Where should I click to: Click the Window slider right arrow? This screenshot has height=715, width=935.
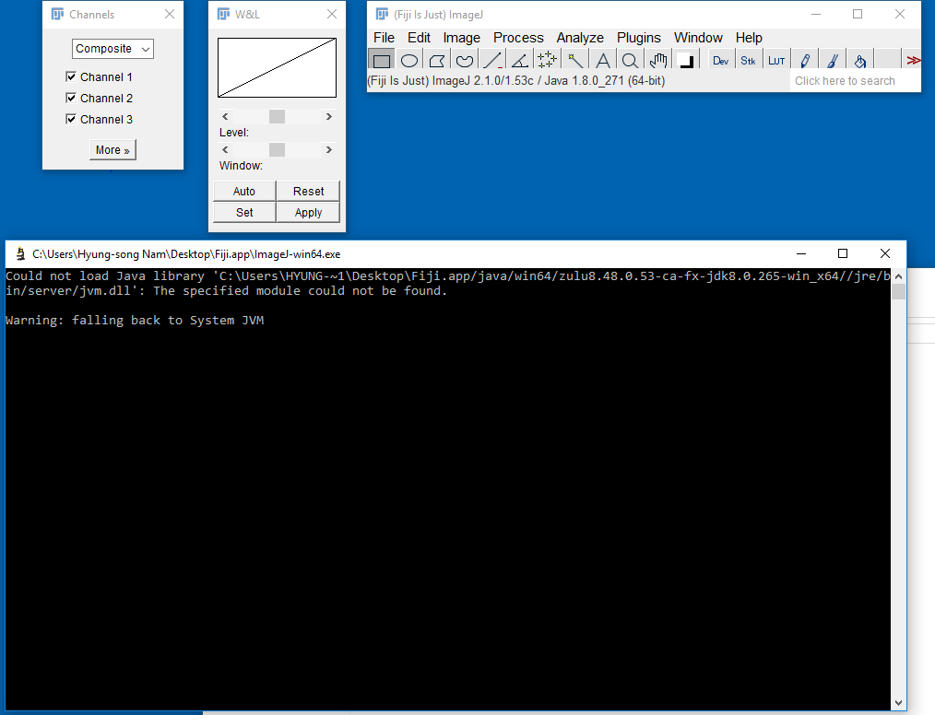coord(328,150)
